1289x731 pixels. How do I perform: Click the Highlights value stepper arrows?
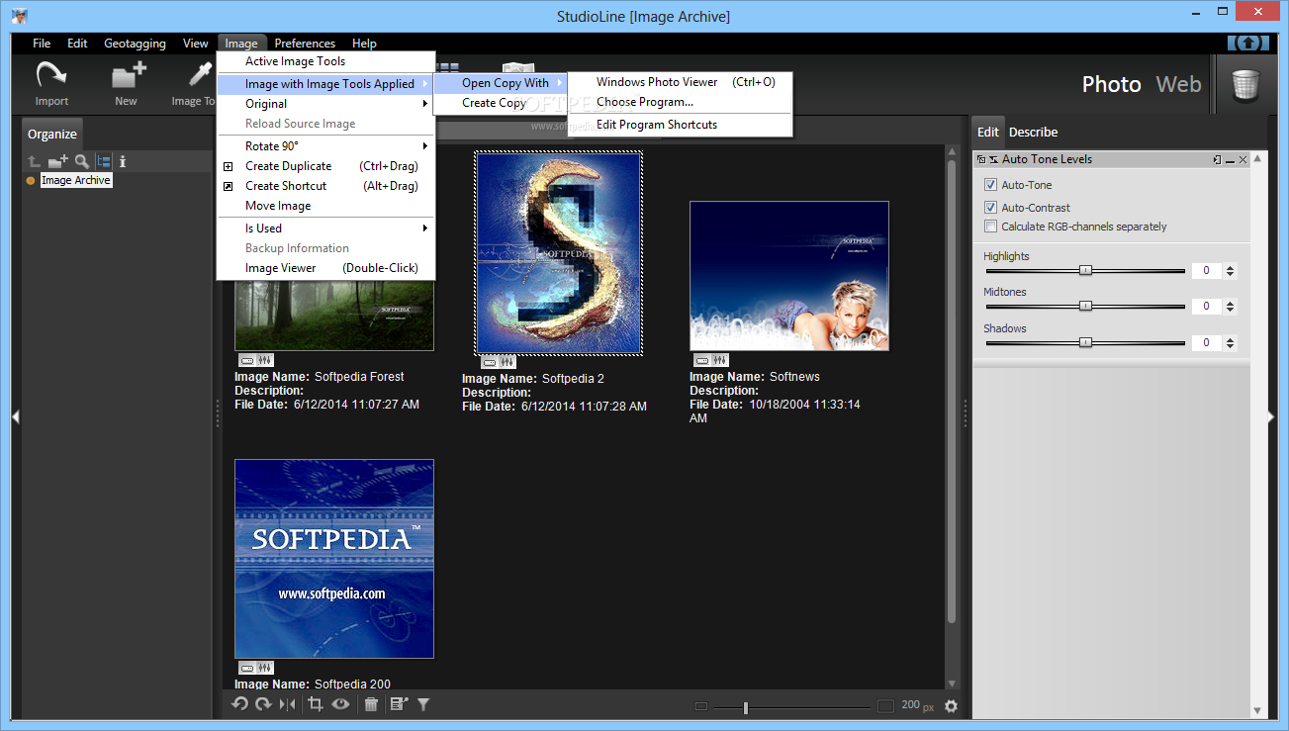[x=1230, y=271]
